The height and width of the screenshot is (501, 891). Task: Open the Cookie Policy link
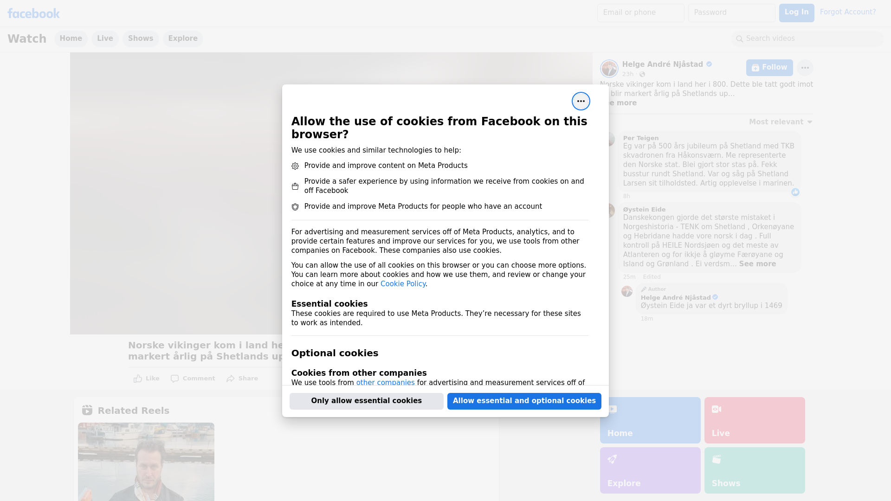[x=403, y=284]
